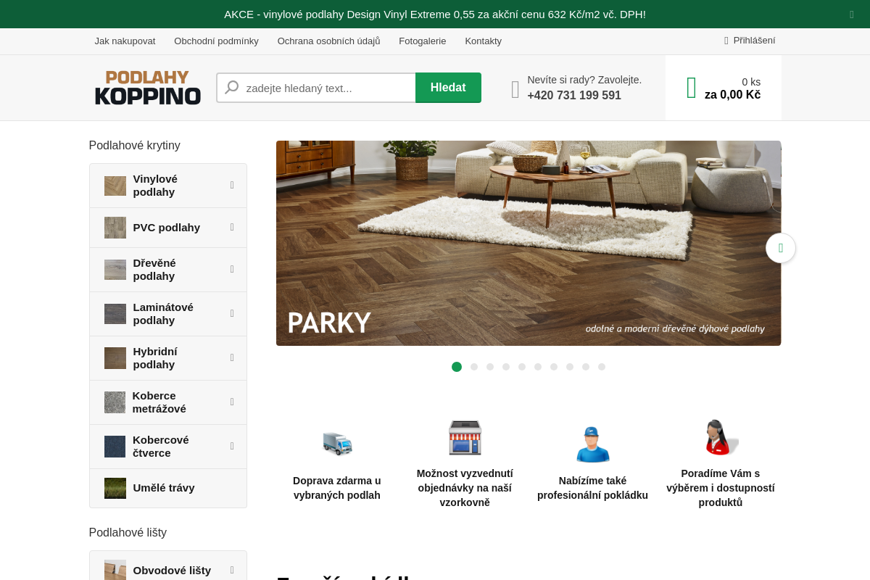This screenshot has width=870, height=580.
Task: Open the shopping cart icon
Action: coord(691,87)
